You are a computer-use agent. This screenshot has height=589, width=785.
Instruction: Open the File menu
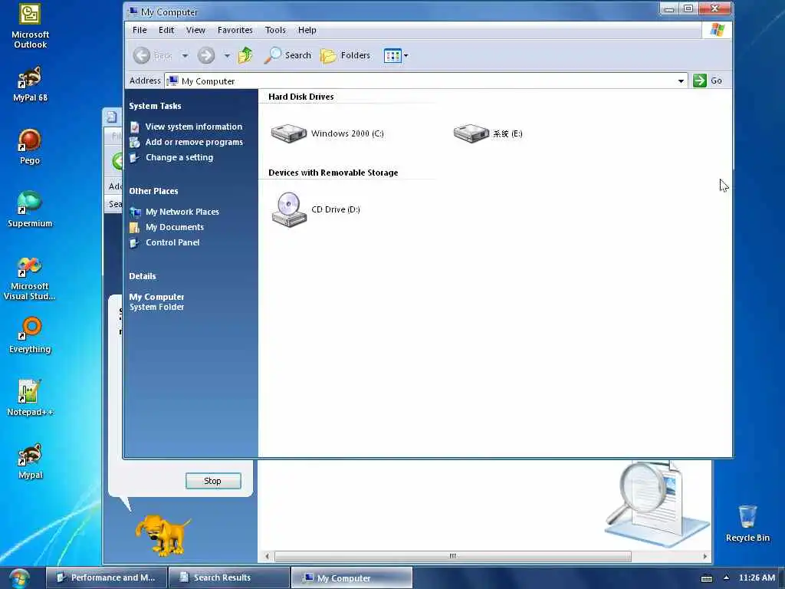pyautogui.click(x=140, y=30)
